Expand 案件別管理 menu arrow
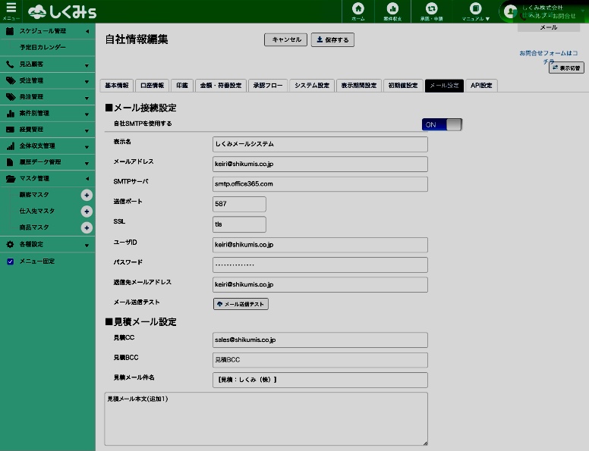The width and height of the screenshot is (589, 451). 87,114
